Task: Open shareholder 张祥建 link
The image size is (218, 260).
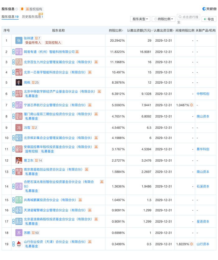Action: tap(29, 38)
